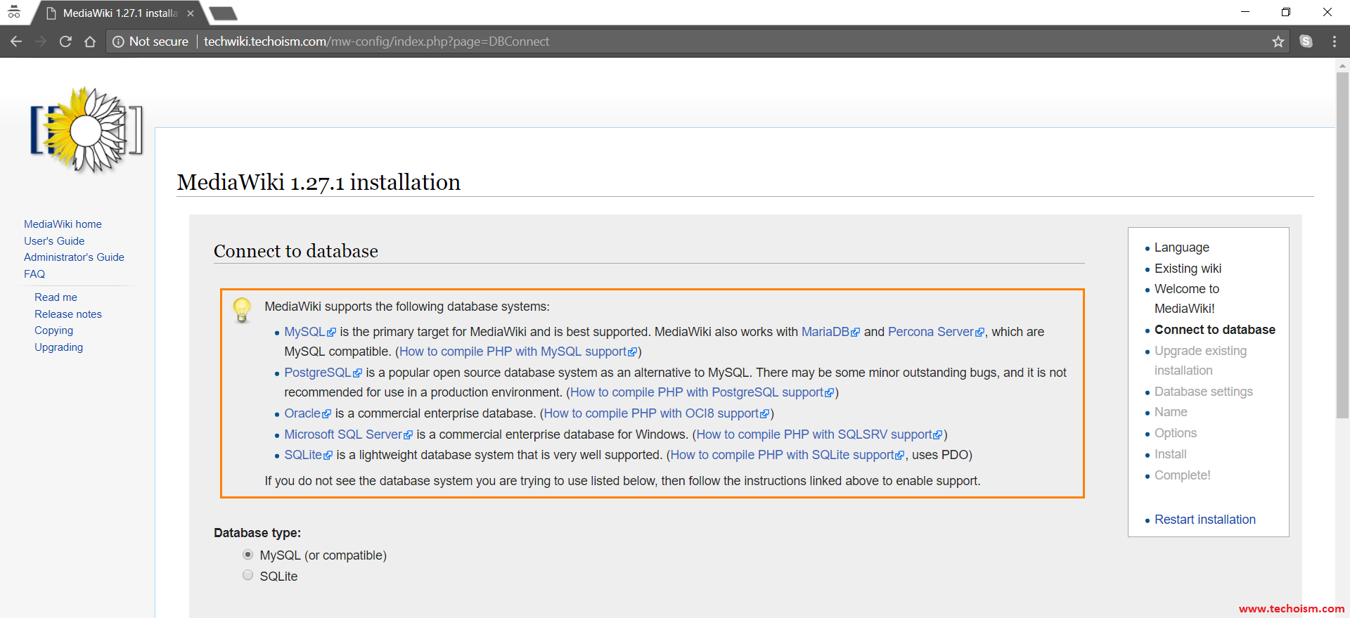Click the Not secure site info icon
The image size is (1350, 618).
(118, 41)
